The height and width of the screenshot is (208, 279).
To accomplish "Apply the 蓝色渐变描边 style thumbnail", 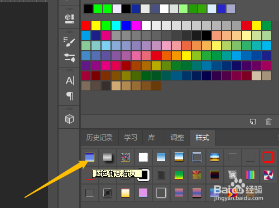I will point(90,157).
